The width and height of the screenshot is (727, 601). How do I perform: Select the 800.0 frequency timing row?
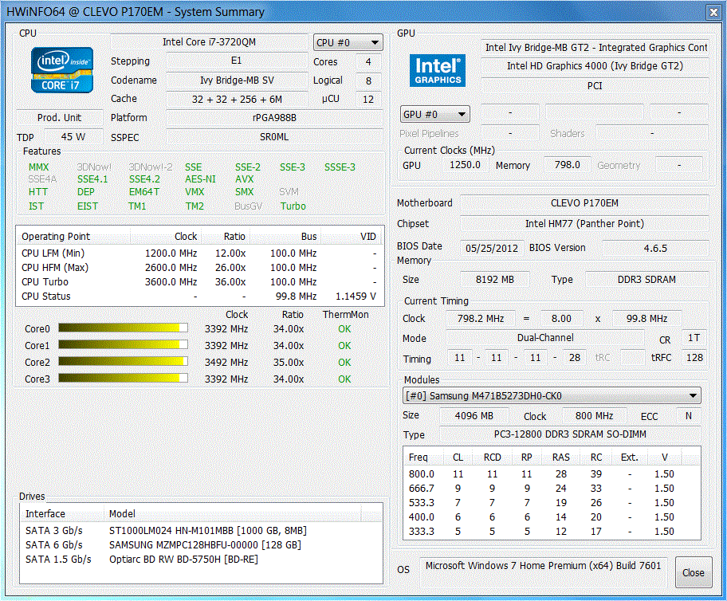(x=552, y=474)
